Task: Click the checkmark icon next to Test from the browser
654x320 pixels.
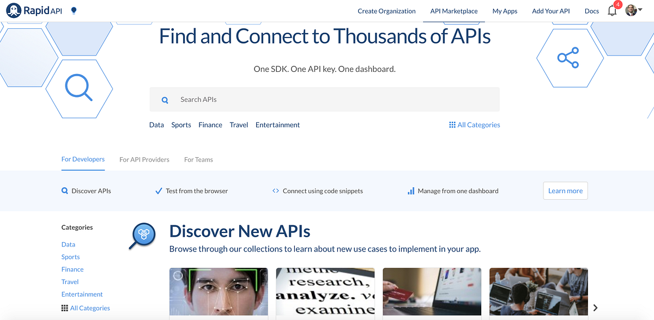Action: pyautogui.click(x=158, y=190)
